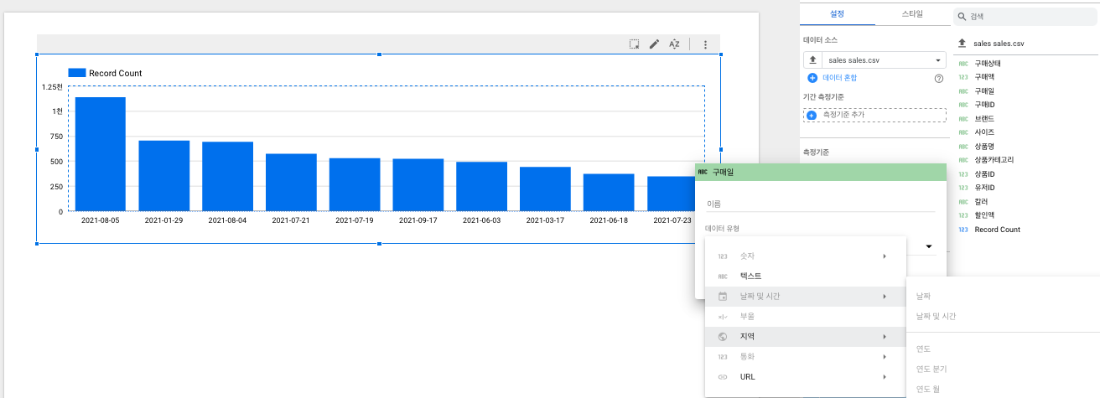The width and height of the screenshot is (1100, 398).
Task: Click the chart selection filter icon
Action: pos(635,44)
